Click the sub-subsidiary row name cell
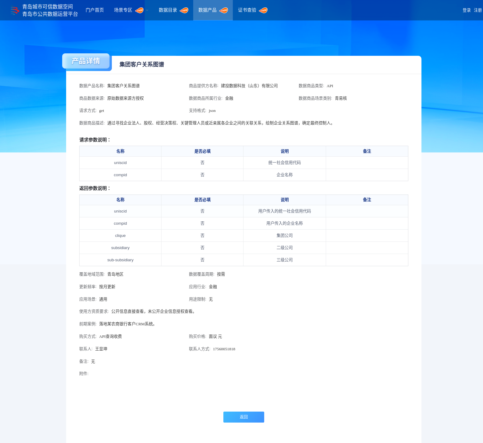This screenshot has width=483, height=443. point(120,260)
